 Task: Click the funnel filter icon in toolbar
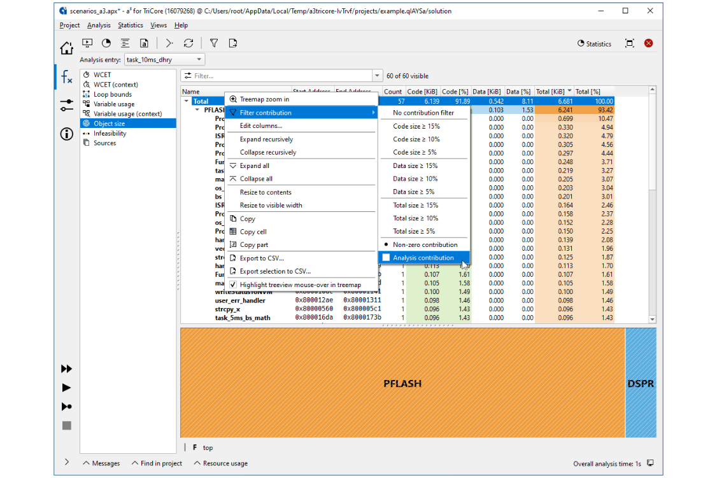214,43
